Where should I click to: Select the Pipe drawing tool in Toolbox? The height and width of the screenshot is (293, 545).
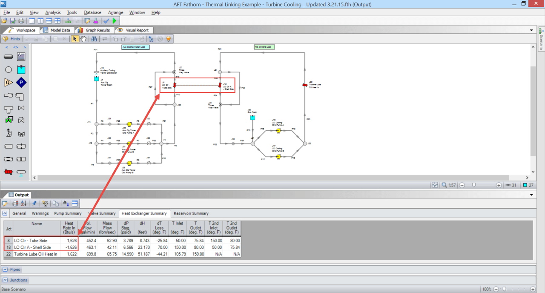click(x=9, y=56)
